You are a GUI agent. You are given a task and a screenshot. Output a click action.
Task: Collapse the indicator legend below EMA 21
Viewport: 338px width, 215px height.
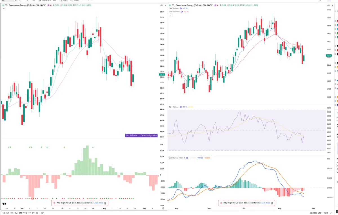click(170, 15)
